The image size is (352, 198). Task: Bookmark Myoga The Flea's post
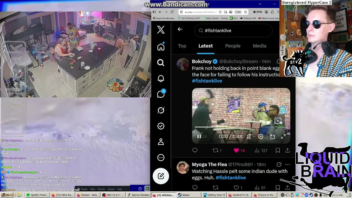[x=278, y=188]
